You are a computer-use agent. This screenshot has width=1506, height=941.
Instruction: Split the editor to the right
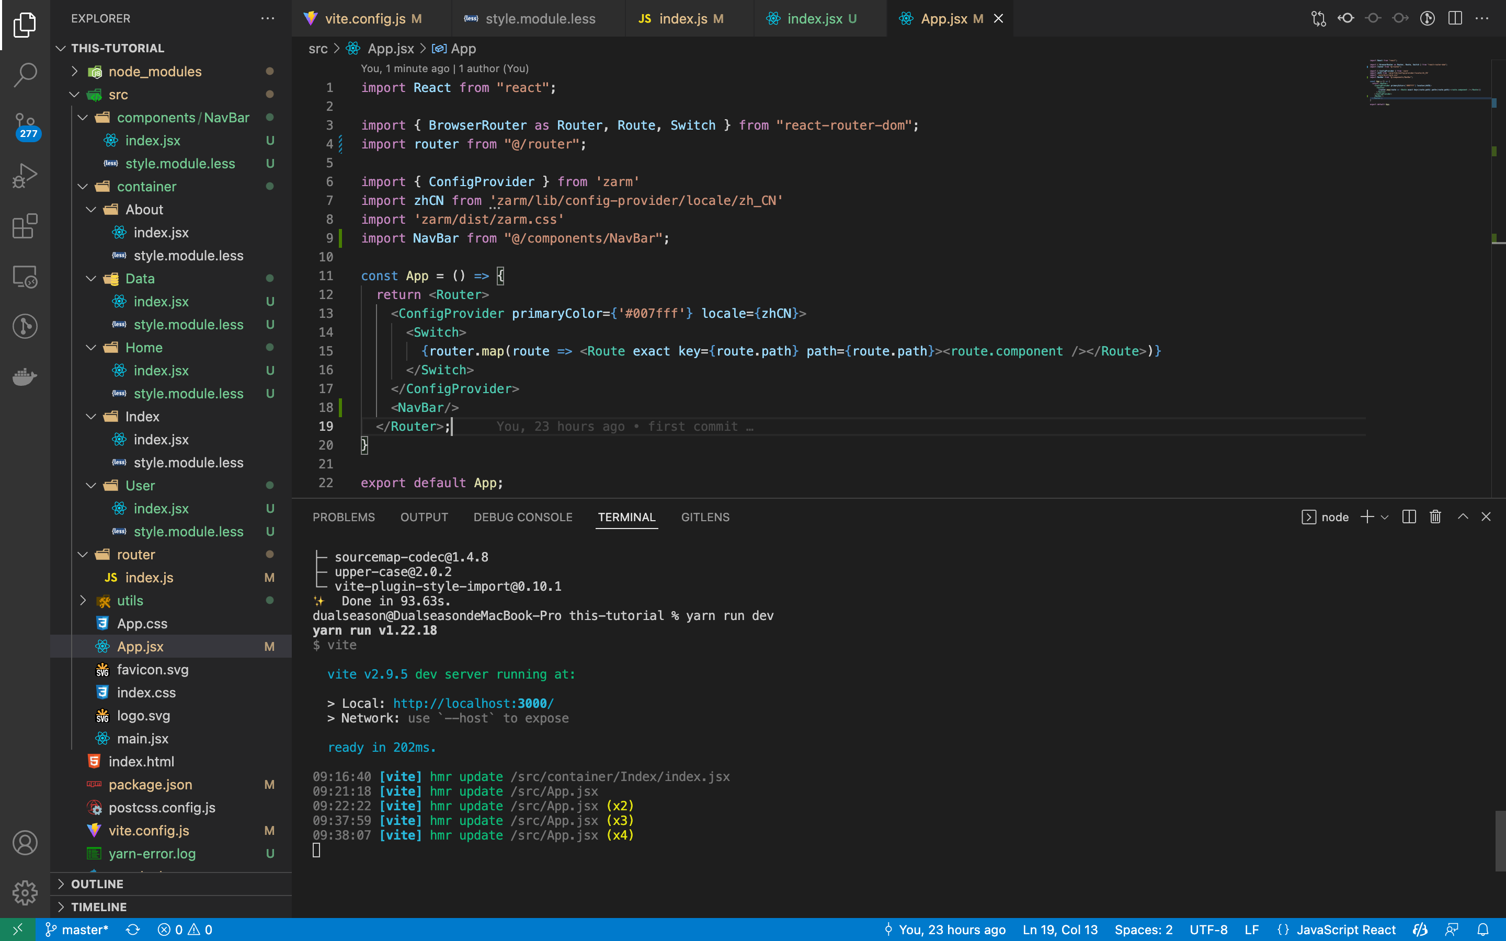(1455, 19)
